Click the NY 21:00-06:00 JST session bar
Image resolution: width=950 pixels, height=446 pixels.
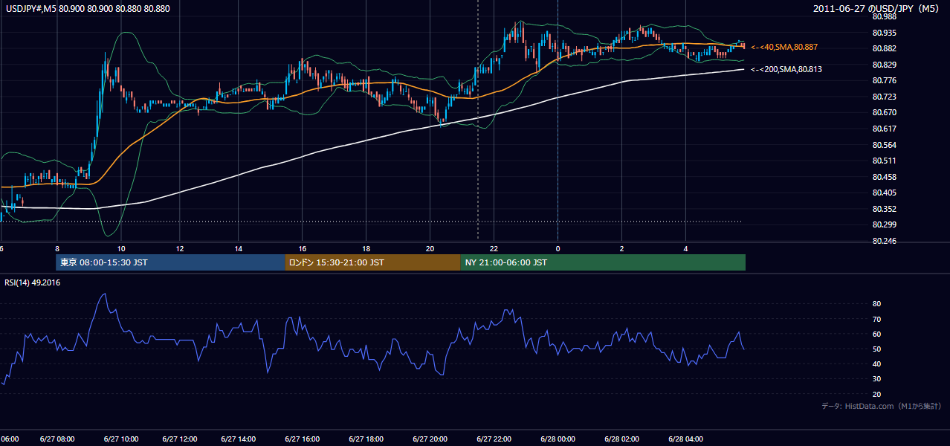coord(603,262)
